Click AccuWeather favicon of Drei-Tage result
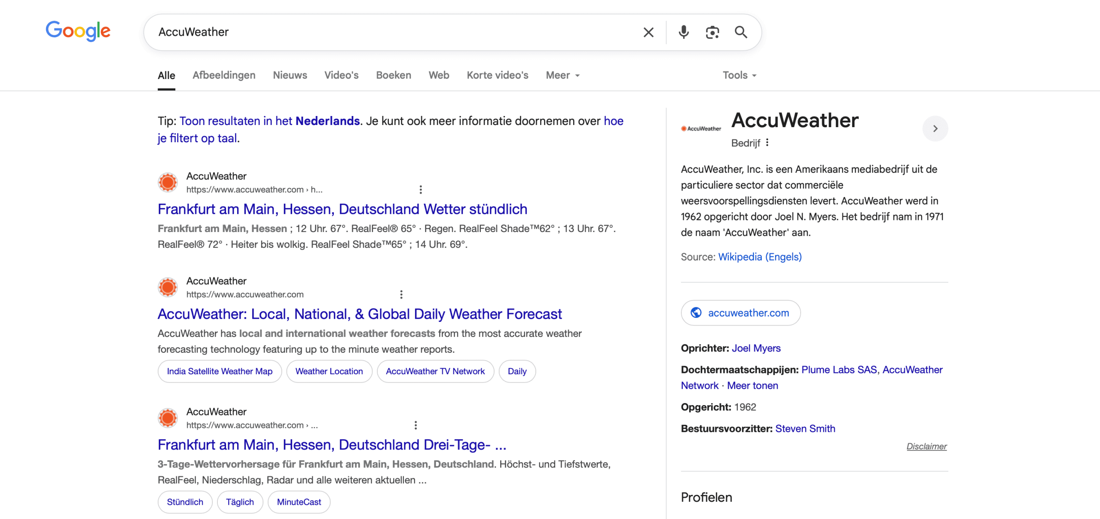Viewport: 1100px width, 519px height. pyautogui.click(x=168, y=418)
